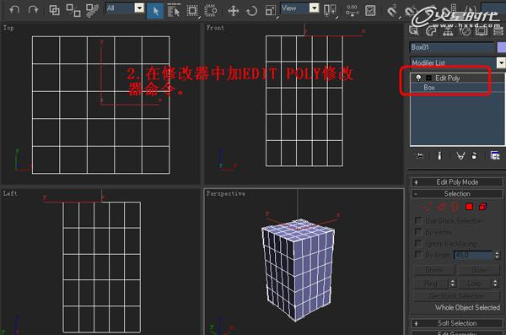The width and height of the screenshot is (506, 335).
Task: Select Polygon sub-object level icon
Action: tap(470, 207)
